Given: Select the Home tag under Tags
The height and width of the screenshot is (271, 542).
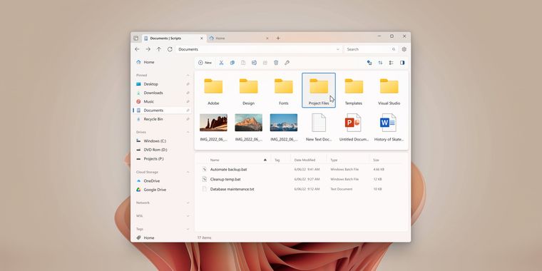Looking at the screenshot, I should 162,237.
